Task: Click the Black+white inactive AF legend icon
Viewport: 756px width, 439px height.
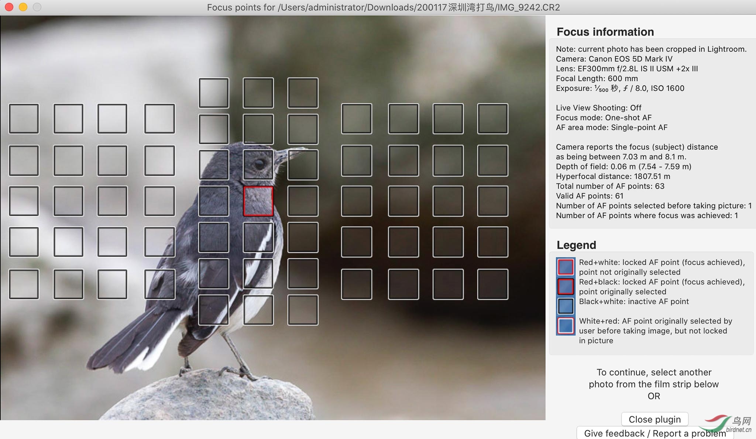Action: point(565,306)
